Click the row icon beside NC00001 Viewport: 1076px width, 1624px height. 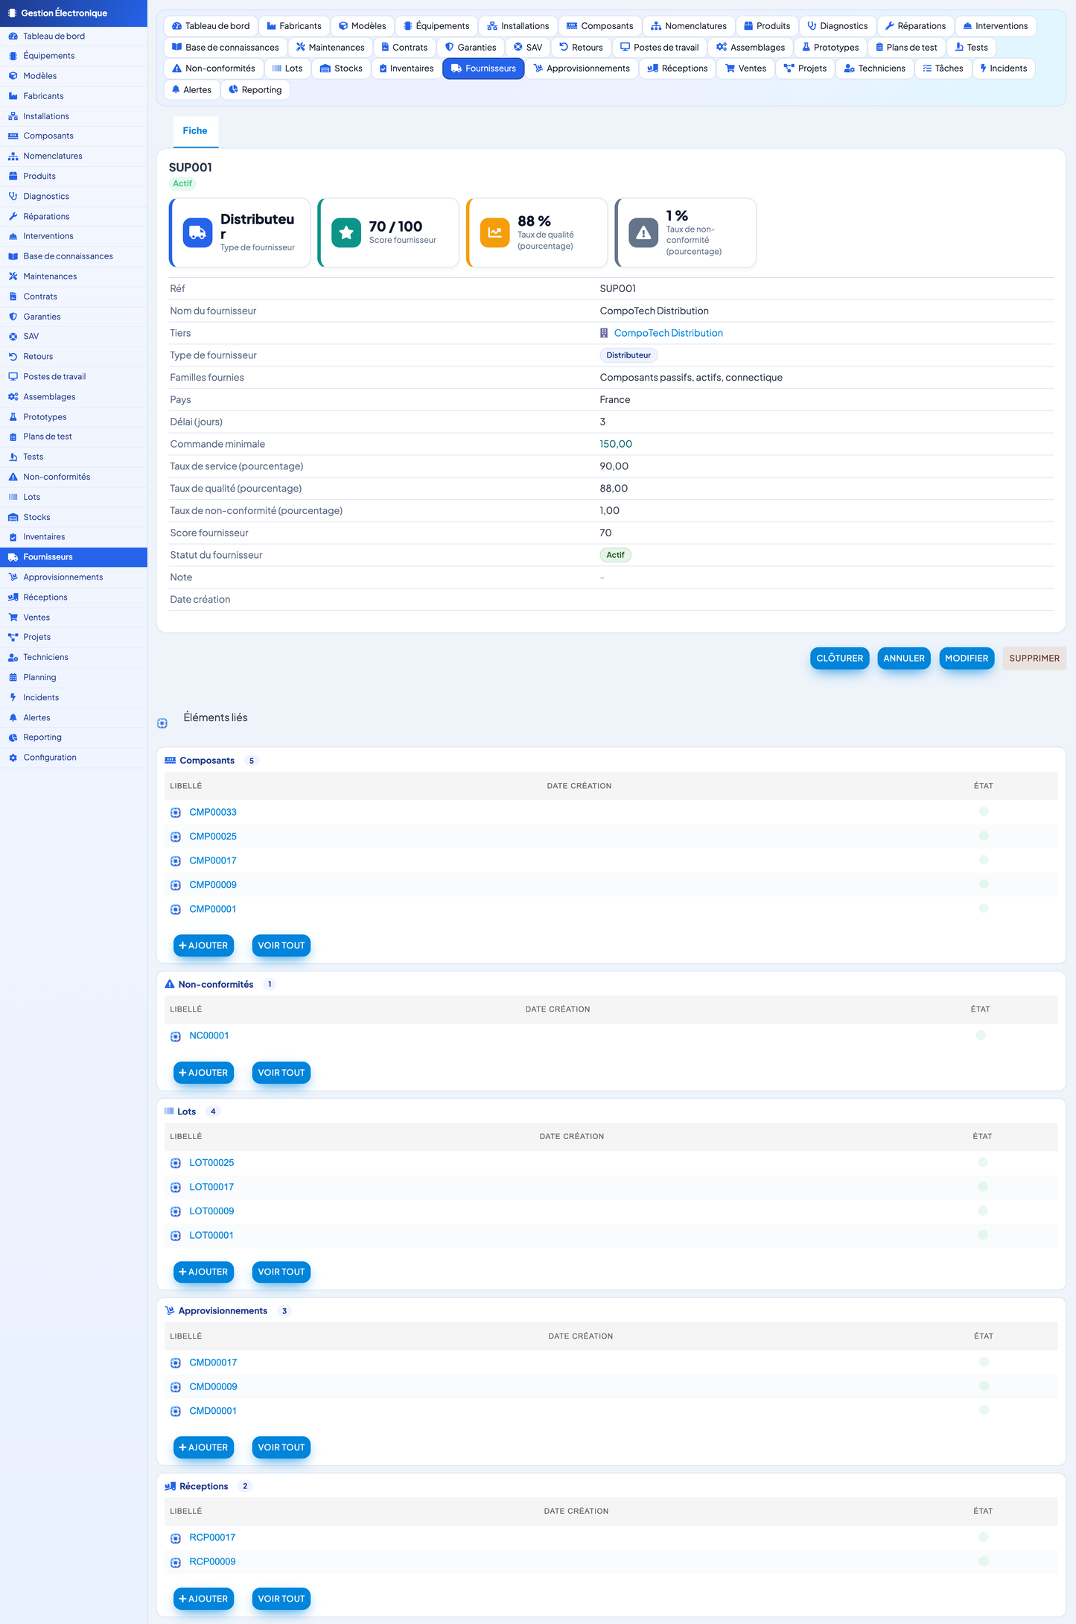[x=176, y=1036]
